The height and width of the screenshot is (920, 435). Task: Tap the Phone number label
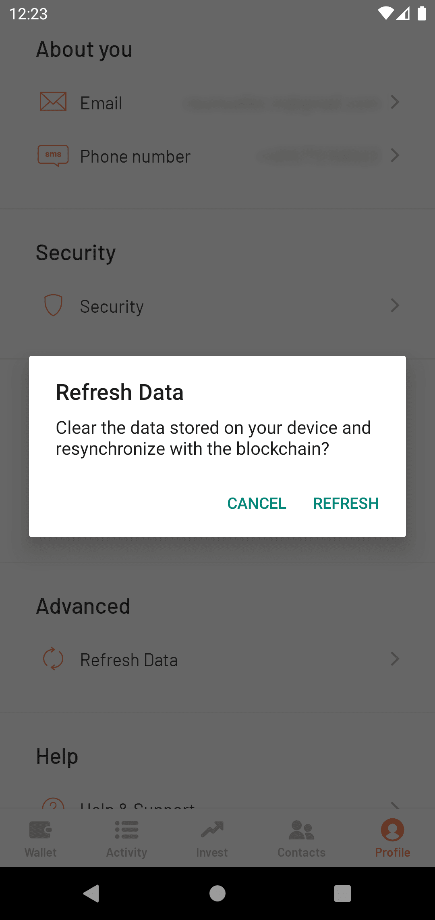[x=135, y=157]
